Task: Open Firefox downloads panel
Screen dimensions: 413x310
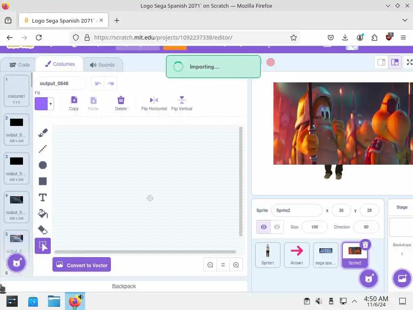Action: click(345, 38)
